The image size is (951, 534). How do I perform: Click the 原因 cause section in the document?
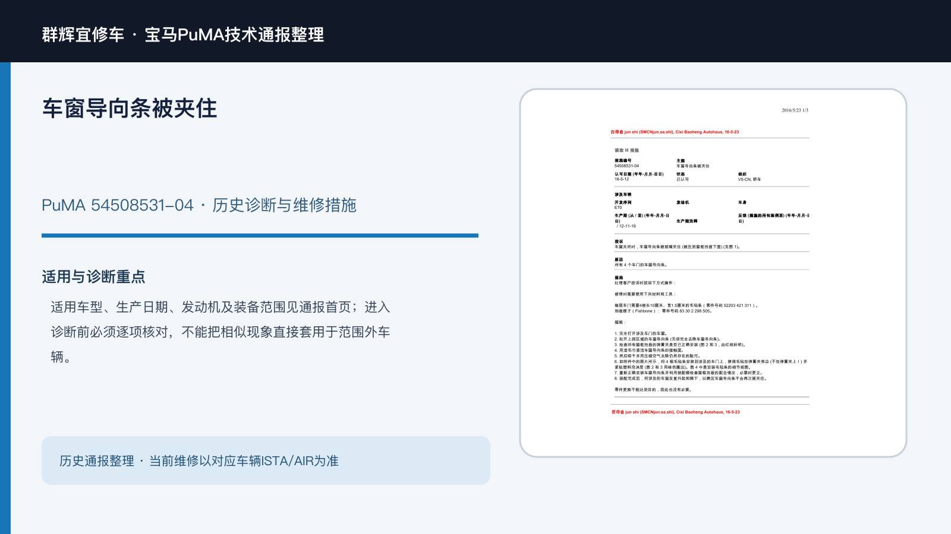641,262
